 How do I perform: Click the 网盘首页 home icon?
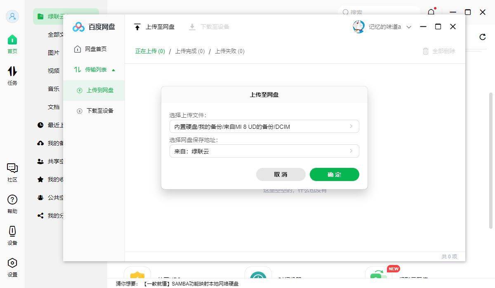coord(78,49)
